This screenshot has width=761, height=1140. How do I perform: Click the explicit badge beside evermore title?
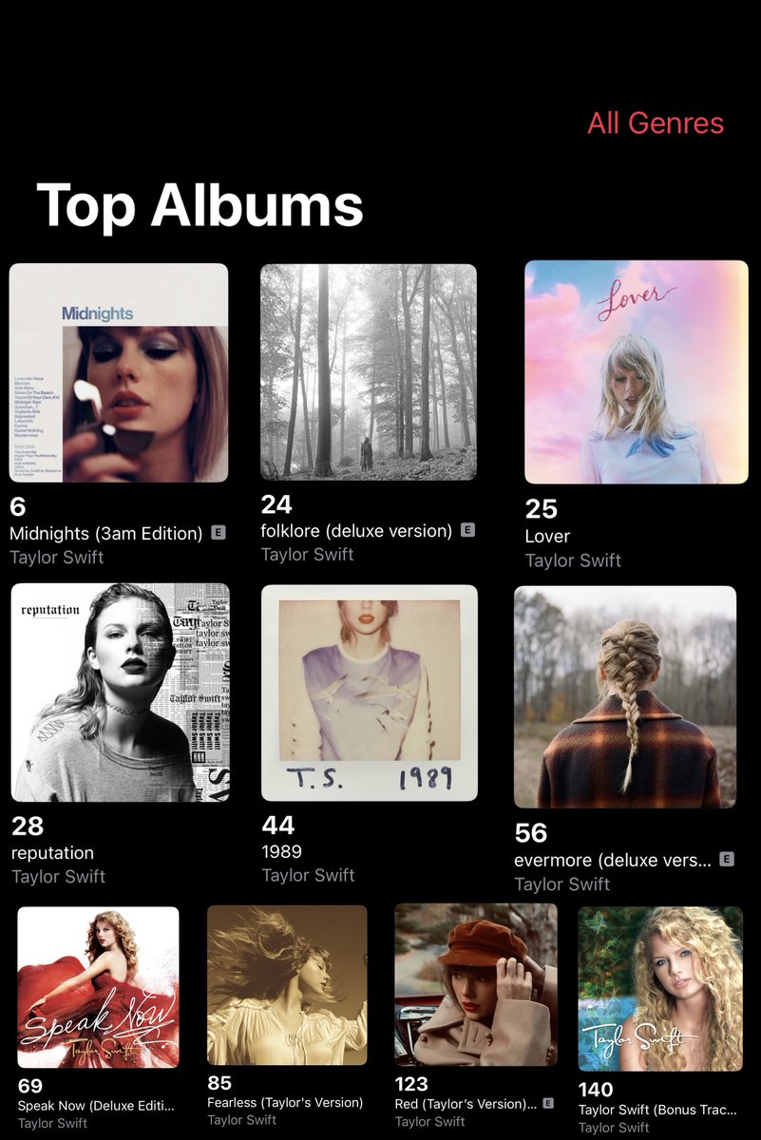pos(727,859)
